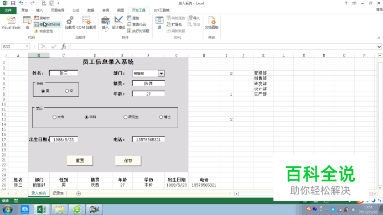The width and height of the screenshot is (383, 215).
Task: Click the 姓名 name text box
Action: (x=64, y=73)
